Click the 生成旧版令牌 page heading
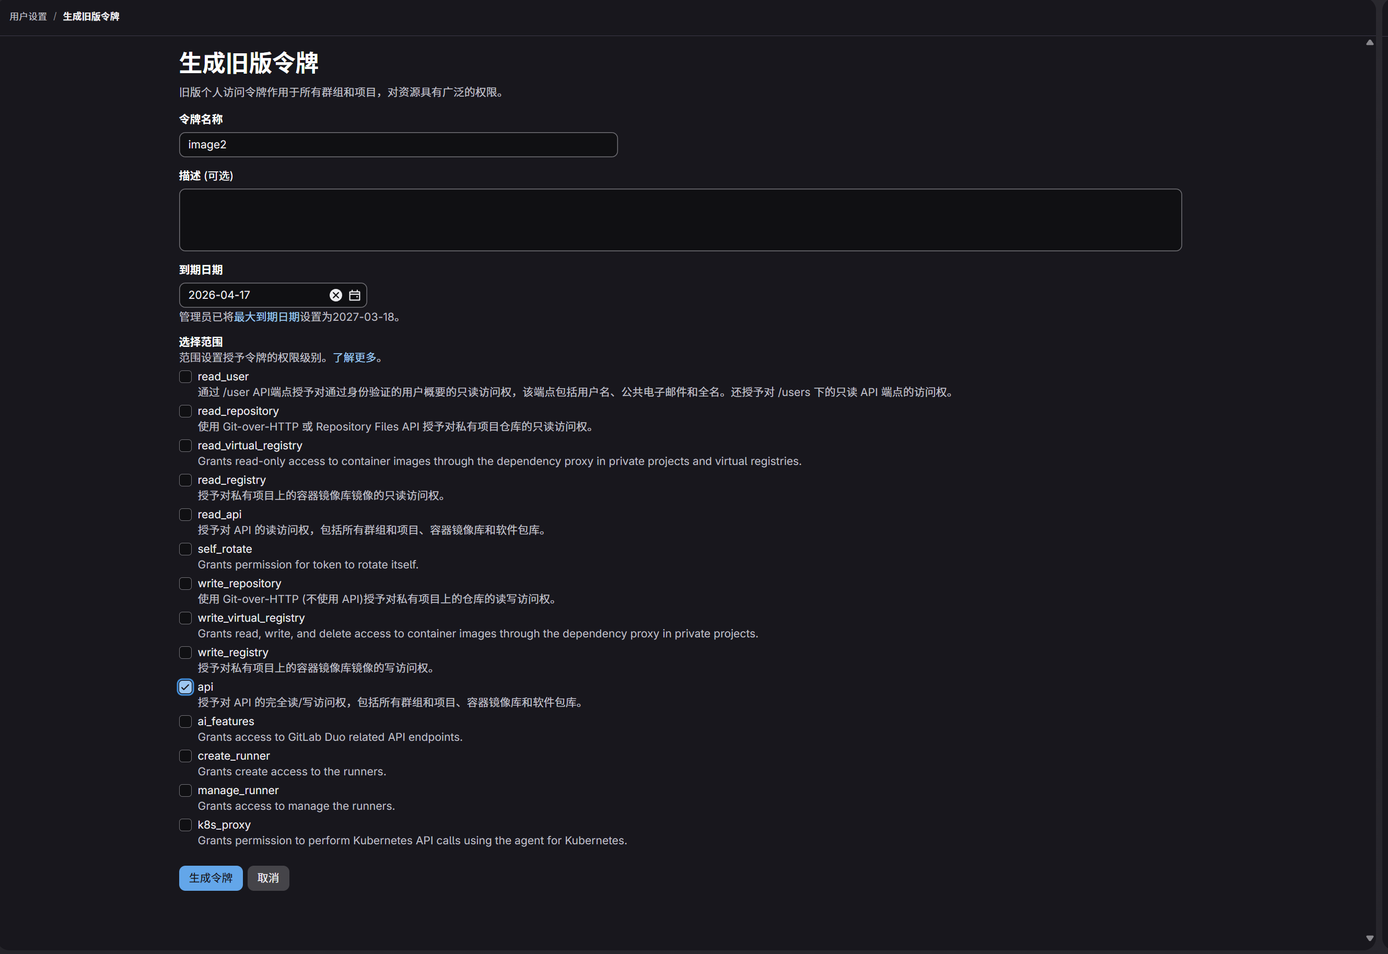This screenshot has width=1388, height=954. coord(249,63)
